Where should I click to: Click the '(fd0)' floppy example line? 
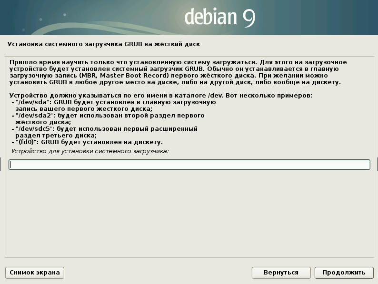(87, 142)
